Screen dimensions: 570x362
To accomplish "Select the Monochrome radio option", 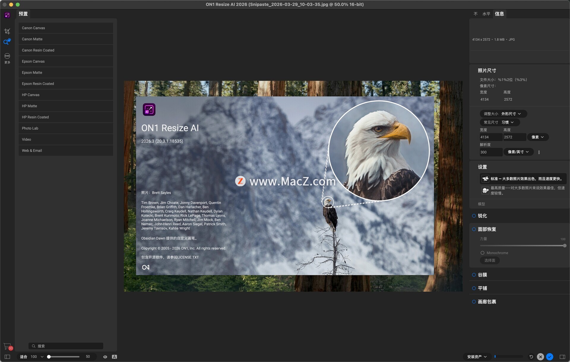I will (482, 253).
